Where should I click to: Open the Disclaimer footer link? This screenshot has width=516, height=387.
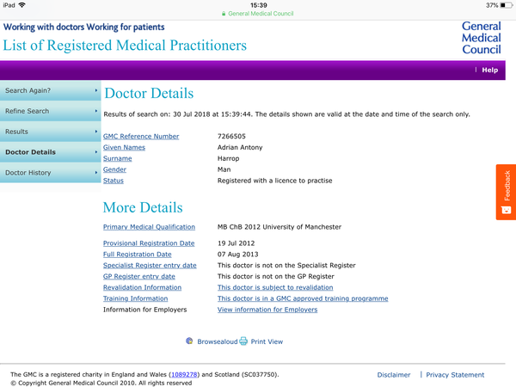pos(394,375)
